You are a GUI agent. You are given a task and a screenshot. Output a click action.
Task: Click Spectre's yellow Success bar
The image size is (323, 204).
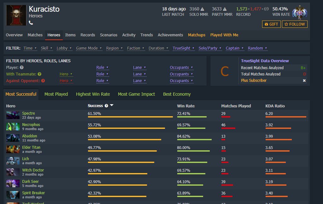click(130, 117)
